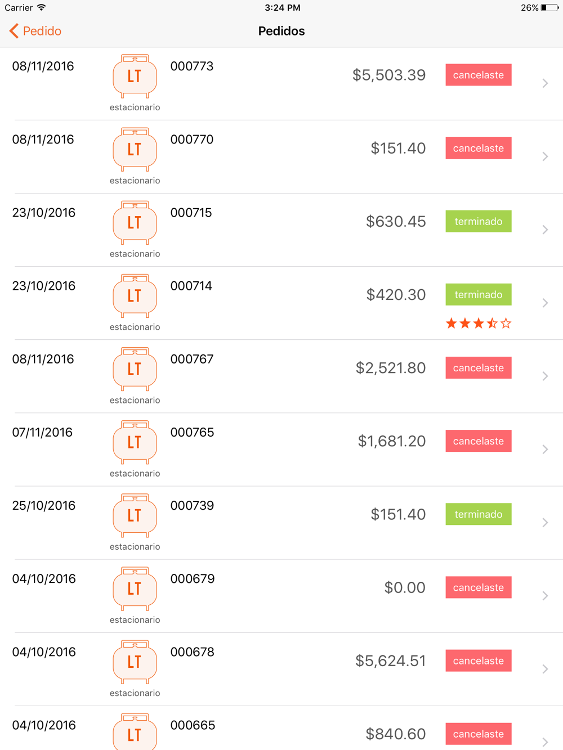Viewport: 563px width, 750px height.
Task: Tap the tank icon for order 000739
Action: [x=135, y=515]
